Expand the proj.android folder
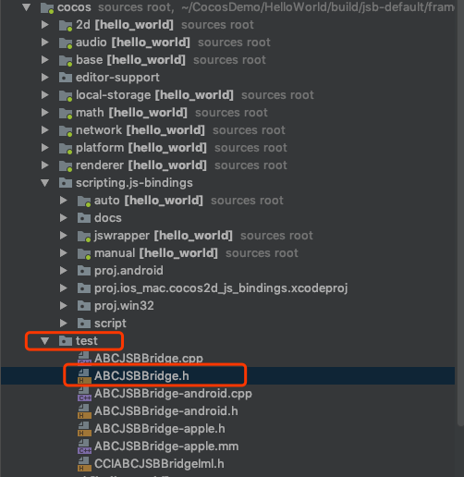This screenshot has width=464, height=477. click(64, 271)
